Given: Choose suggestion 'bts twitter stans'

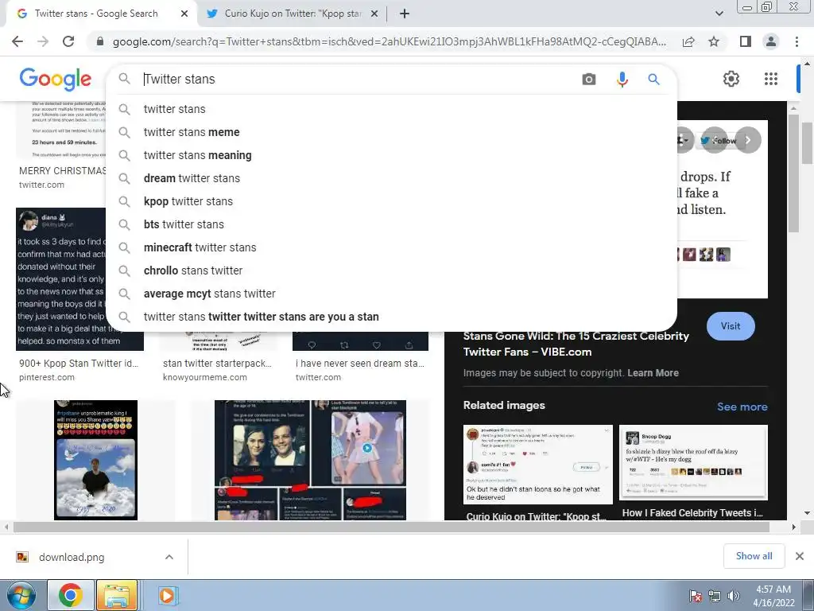Looking at the screenshot, I should 391,224.
